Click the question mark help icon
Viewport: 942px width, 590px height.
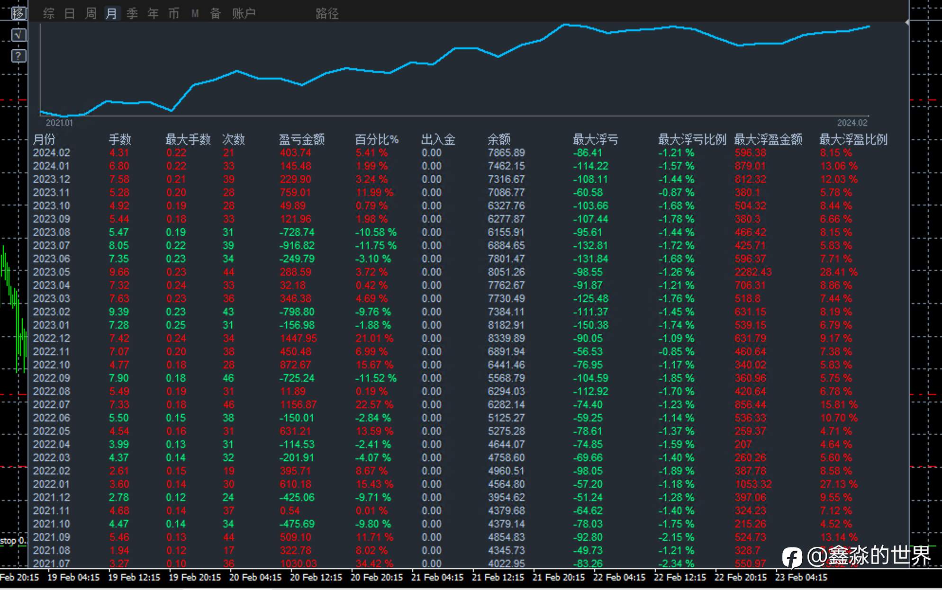(x=18, y=56)
